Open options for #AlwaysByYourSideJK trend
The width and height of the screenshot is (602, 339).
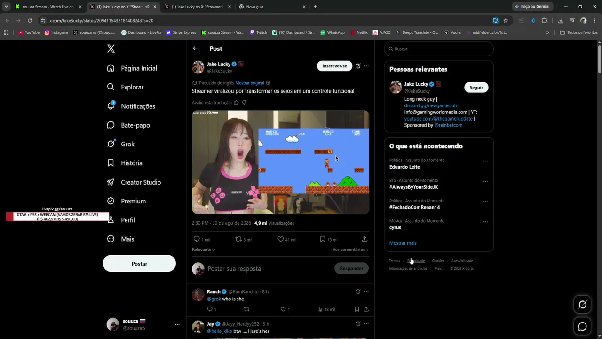click(x=485, y=181)
